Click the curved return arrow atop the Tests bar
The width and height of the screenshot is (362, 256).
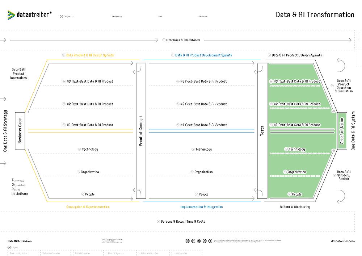tap(258, 70)
